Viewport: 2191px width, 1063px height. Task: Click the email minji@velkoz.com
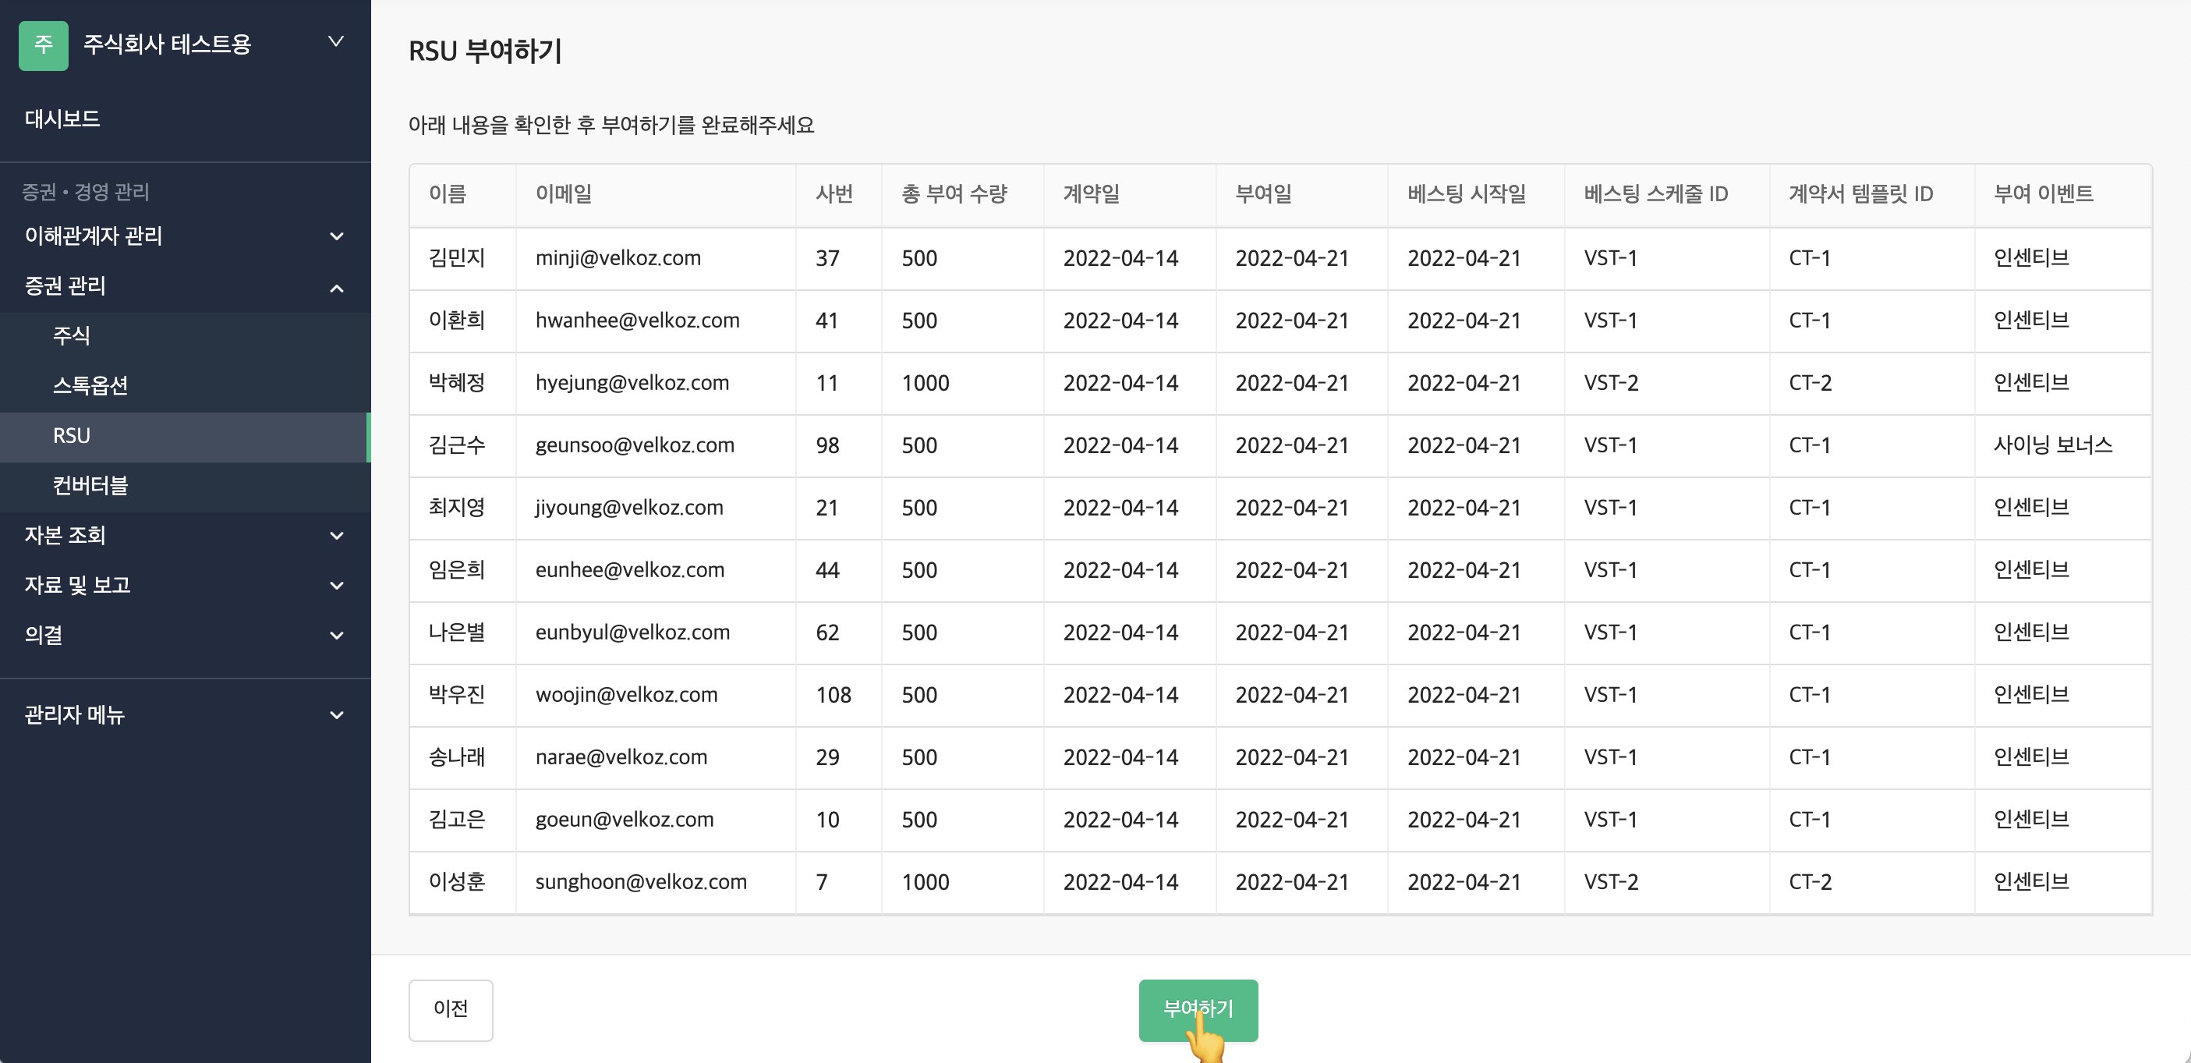click(x=618, y=258)
